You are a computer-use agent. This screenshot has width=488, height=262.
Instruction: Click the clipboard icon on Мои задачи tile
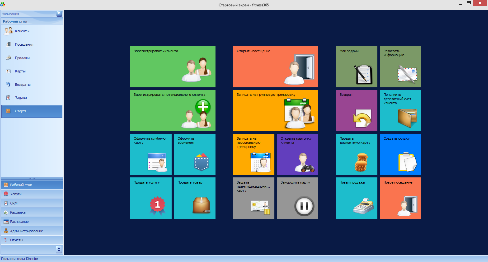(x=363, y=75)
